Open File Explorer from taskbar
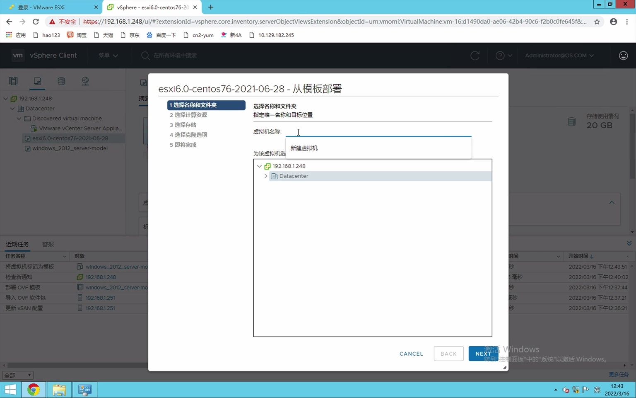Image resolution: width=636 pixels, height=398 pixels. [59, 390]
